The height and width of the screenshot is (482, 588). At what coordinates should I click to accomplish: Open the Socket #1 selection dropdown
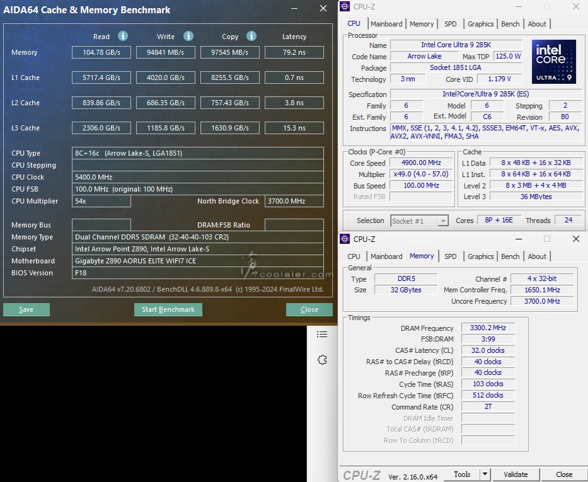(419, 221)
